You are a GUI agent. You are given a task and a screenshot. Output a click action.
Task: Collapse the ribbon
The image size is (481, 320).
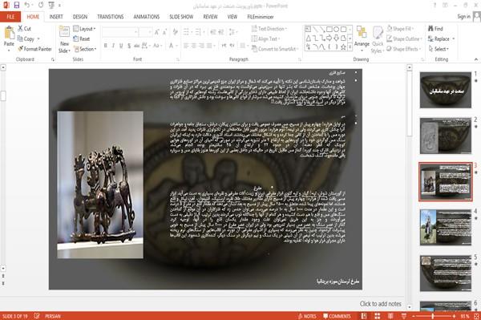coord(476,59)
